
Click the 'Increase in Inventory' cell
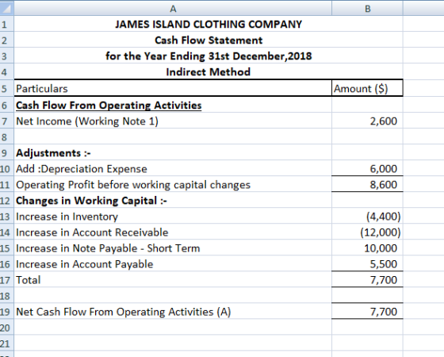point(173,217)
